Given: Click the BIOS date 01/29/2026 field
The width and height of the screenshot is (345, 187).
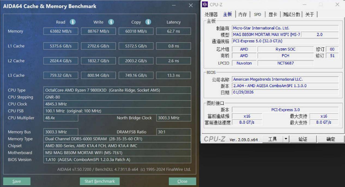Looking at the screenshot, I should click(x=285, y=92).
